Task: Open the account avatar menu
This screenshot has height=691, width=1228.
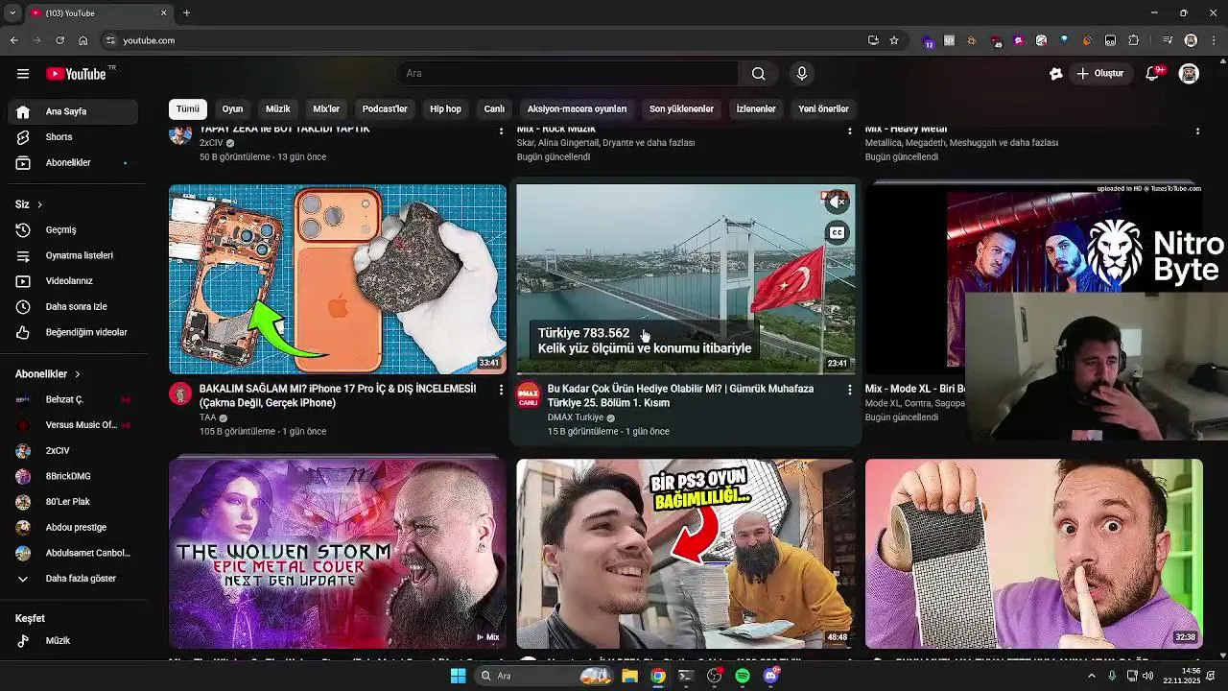Action: (1189, 74)
